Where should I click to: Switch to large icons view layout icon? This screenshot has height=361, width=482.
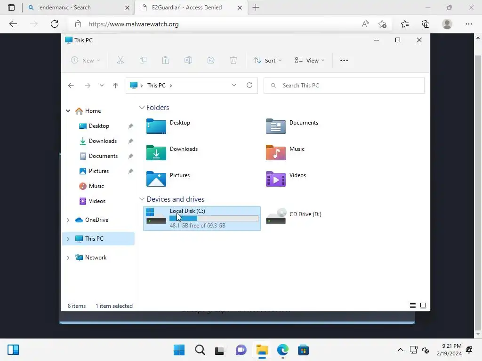(423, 306)
